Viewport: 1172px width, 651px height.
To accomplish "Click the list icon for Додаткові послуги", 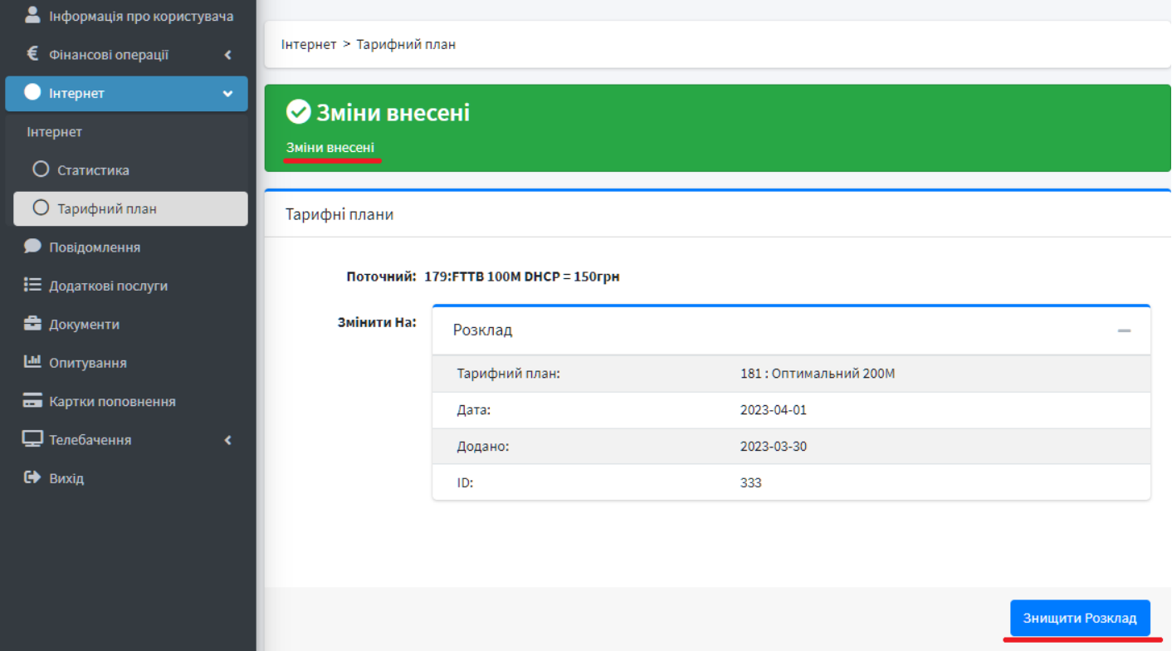I will 32,285.
